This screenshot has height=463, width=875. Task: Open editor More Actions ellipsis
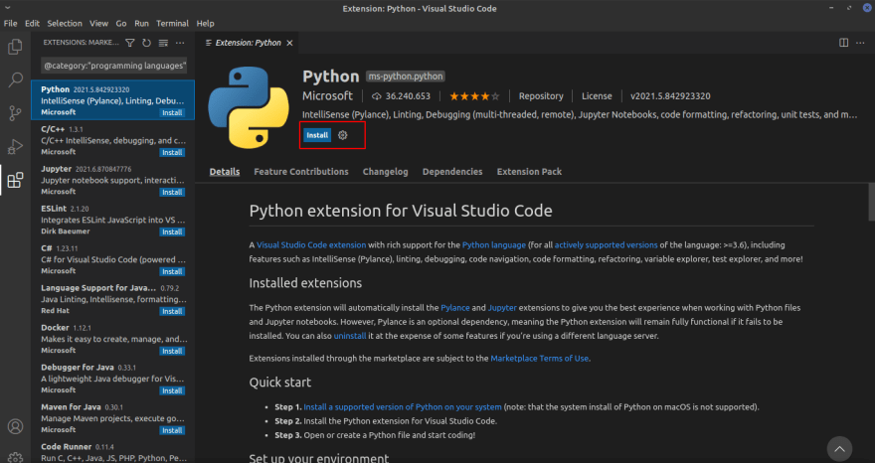860,43
